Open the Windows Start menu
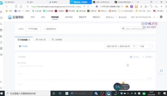This screenshot has height=96, width=167. click(x=2, y=93)
